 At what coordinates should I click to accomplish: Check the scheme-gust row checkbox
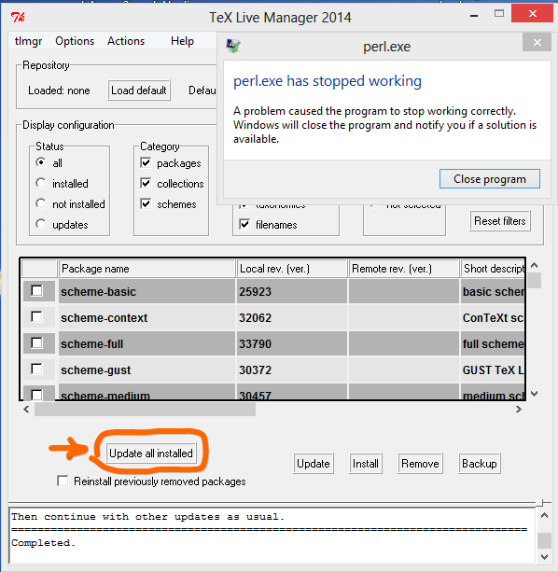(36, 370)
